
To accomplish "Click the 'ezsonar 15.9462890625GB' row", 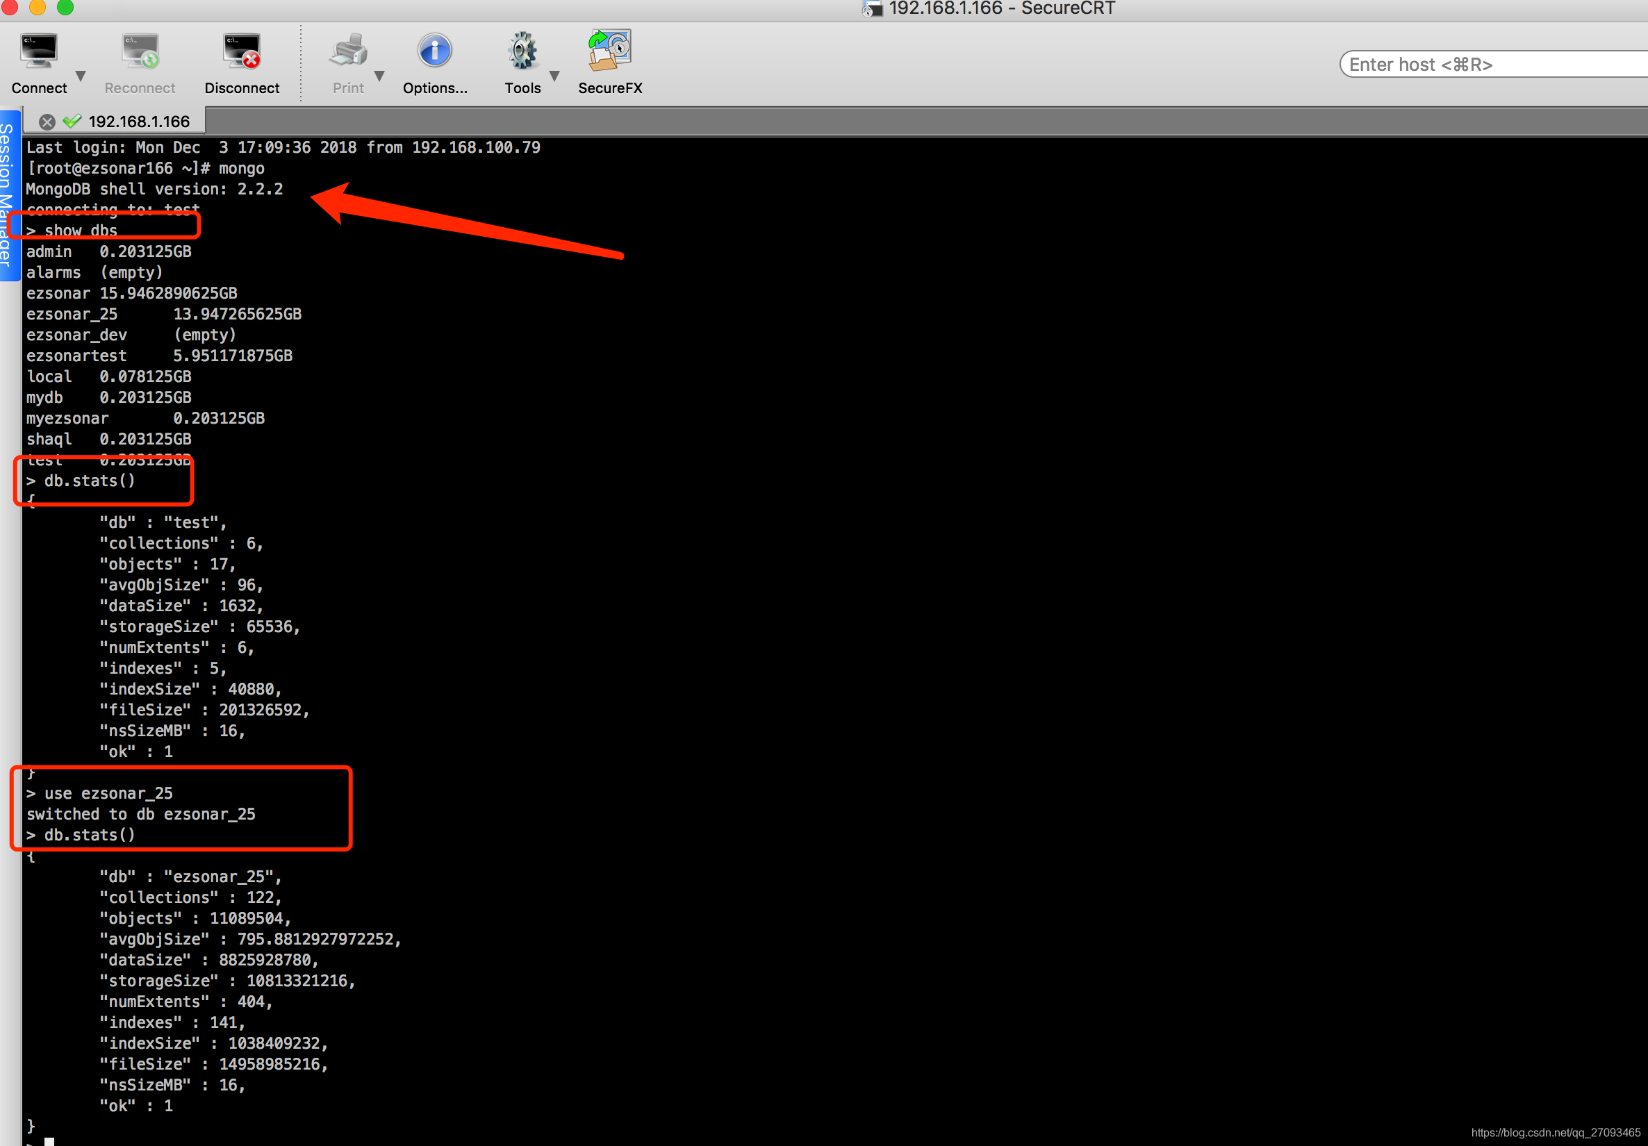I will 131,294.
